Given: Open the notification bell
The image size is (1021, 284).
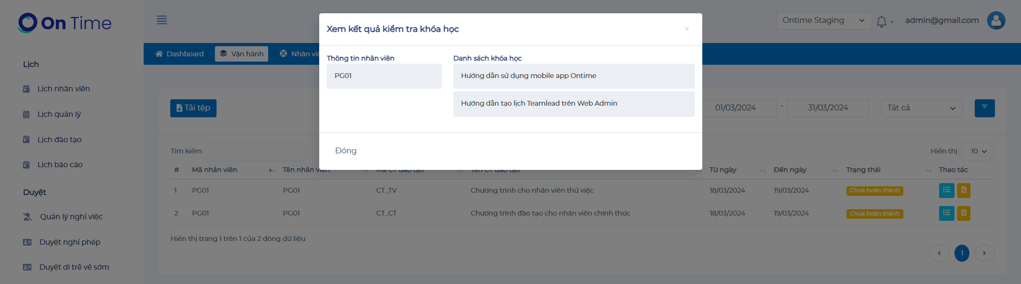Looking at the screenshot, I should pyautogui.click(x=882, y=21).
